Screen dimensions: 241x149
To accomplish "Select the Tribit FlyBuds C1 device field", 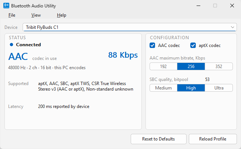I will [130, 27].
